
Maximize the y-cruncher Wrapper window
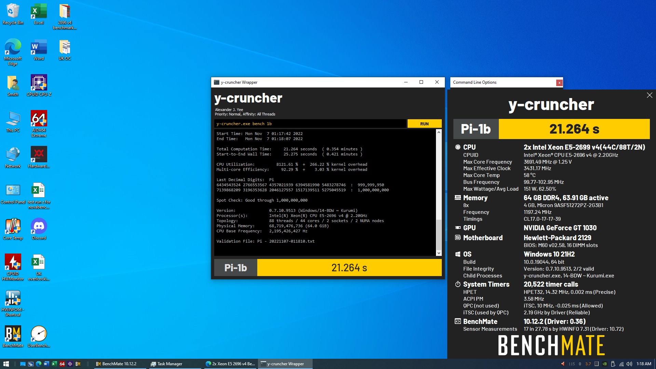click(x=421, y=82)
